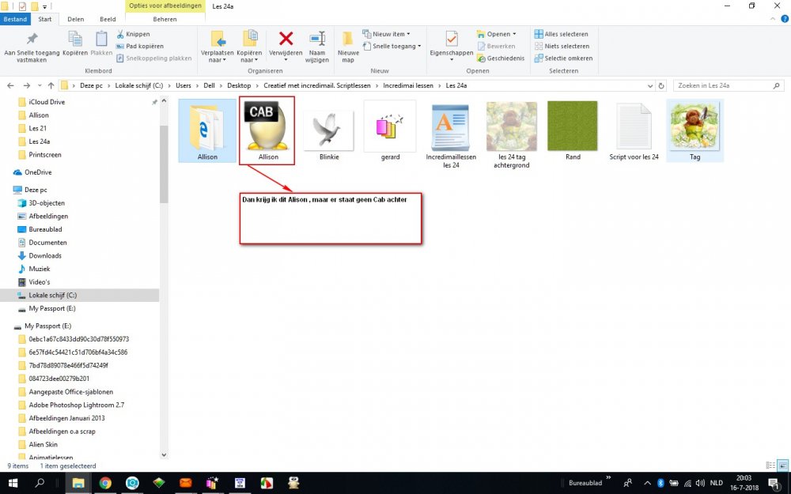The height and width of the screenshot is (494, 791).
Task: Select the Allison folder with Edge icon
Action: point(207,130)
